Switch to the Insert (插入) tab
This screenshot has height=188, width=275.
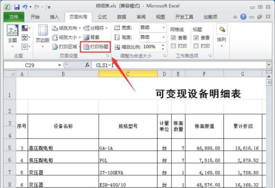[54, 17]
